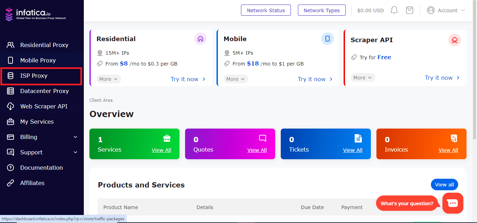Click the Residential home icon
This screenshot has width=477, height=223.
200,39
